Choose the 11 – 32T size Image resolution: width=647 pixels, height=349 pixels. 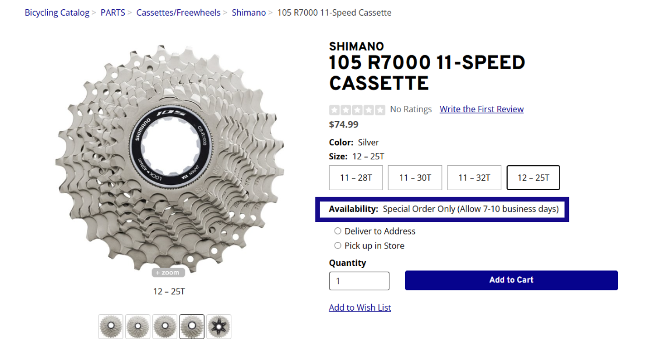click(x=474, y=177)
